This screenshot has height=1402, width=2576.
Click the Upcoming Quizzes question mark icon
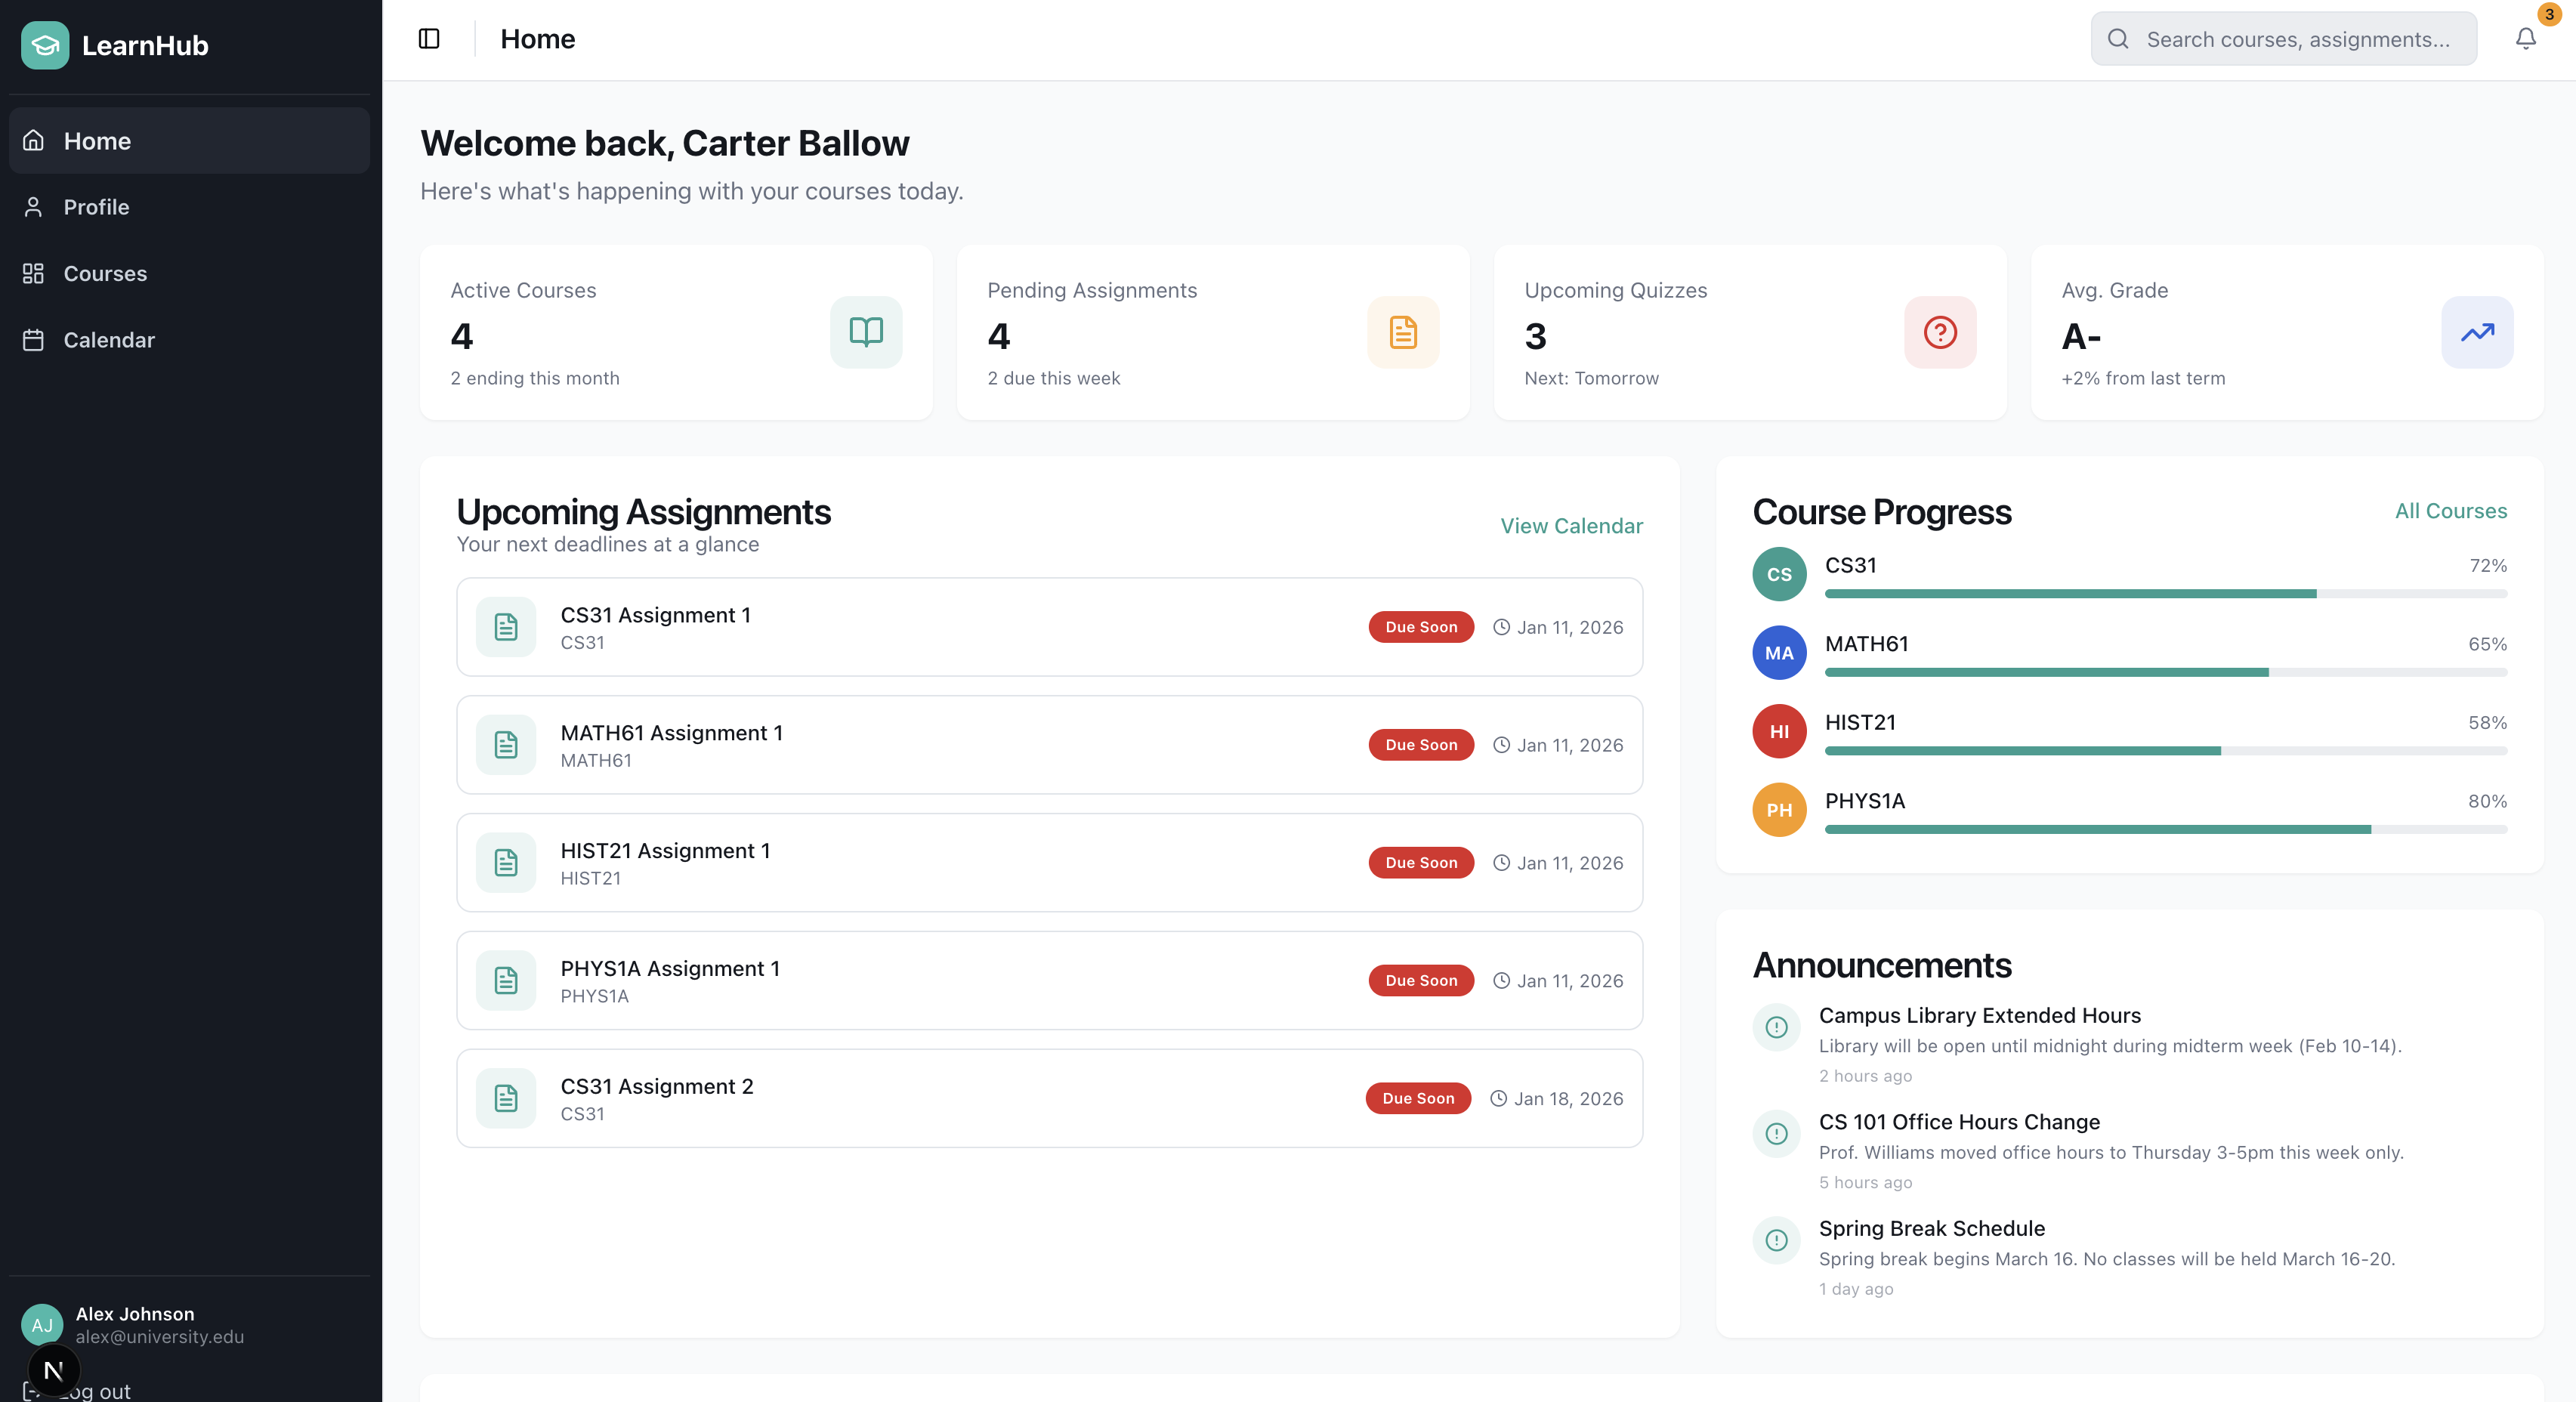(1939, 332)
